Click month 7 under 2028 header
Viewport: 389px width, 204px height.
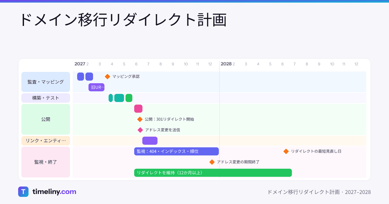[294, 64]
